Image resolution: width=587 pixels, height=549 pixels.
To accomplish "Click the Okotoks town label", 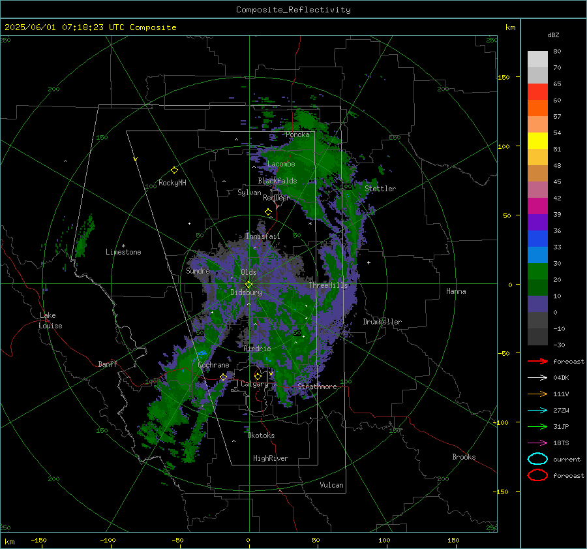I will (x=261, y=435).
